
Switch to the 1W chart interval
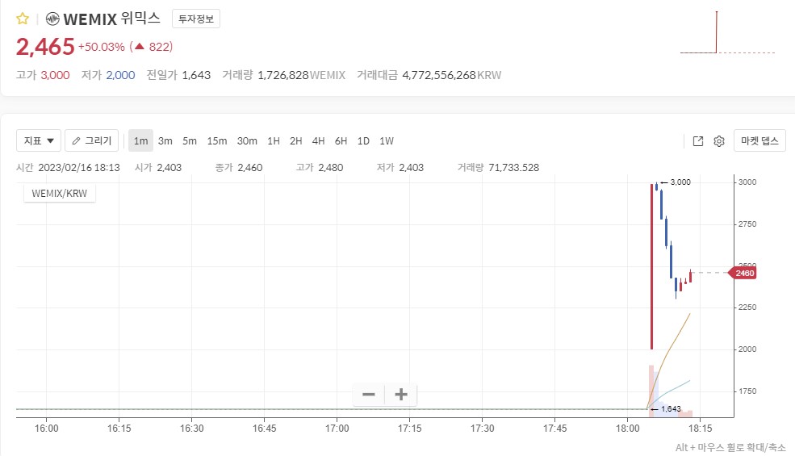387,141
